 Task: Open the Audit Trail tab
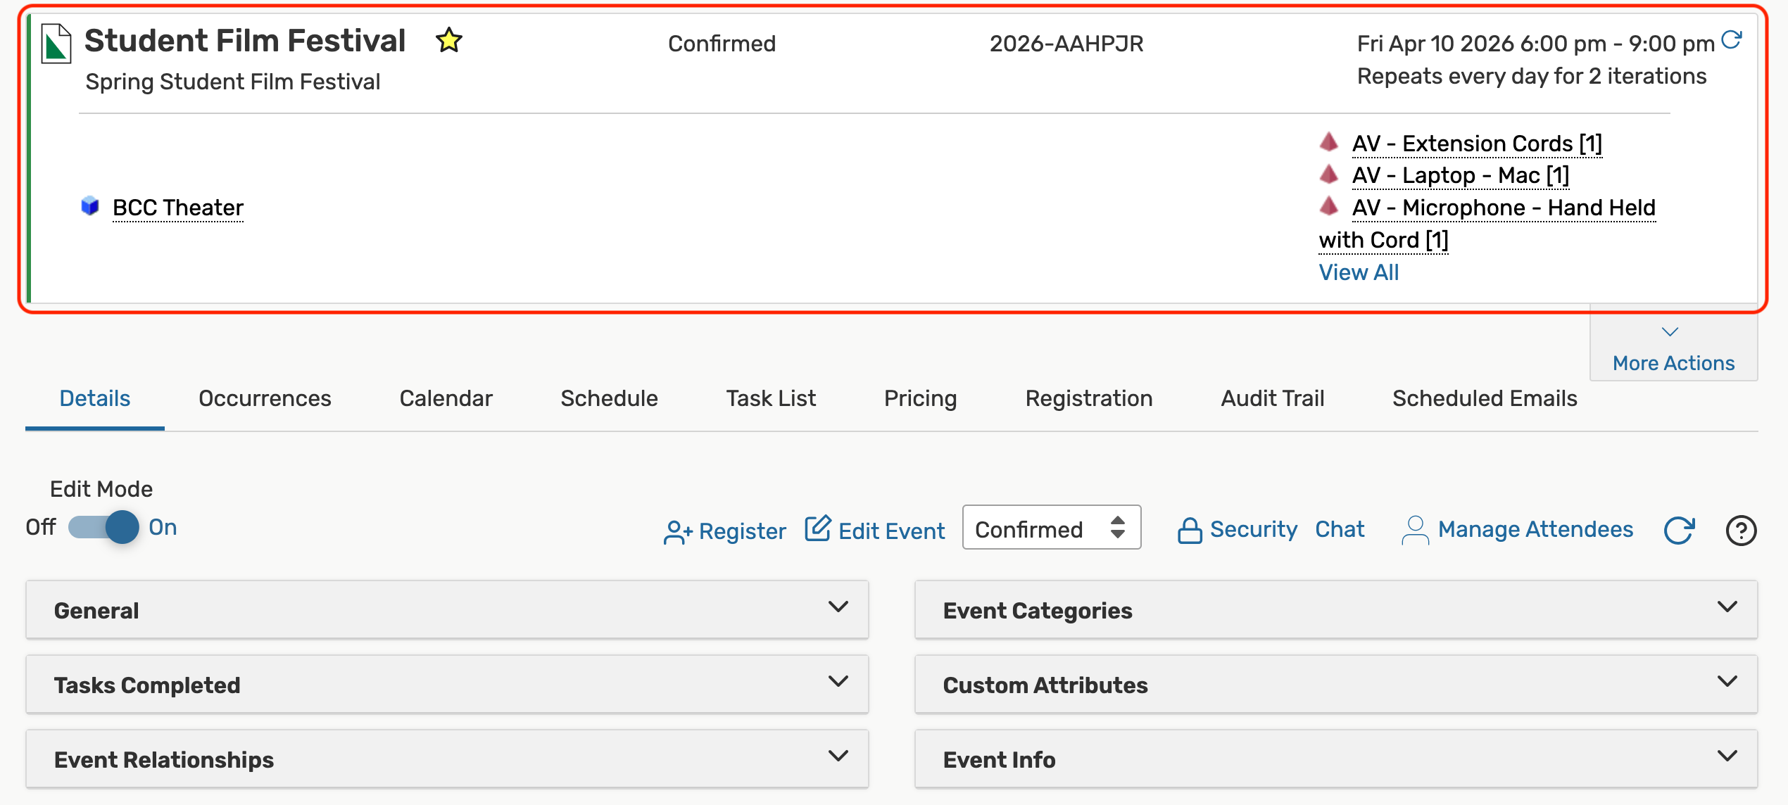coord(1272,398)
